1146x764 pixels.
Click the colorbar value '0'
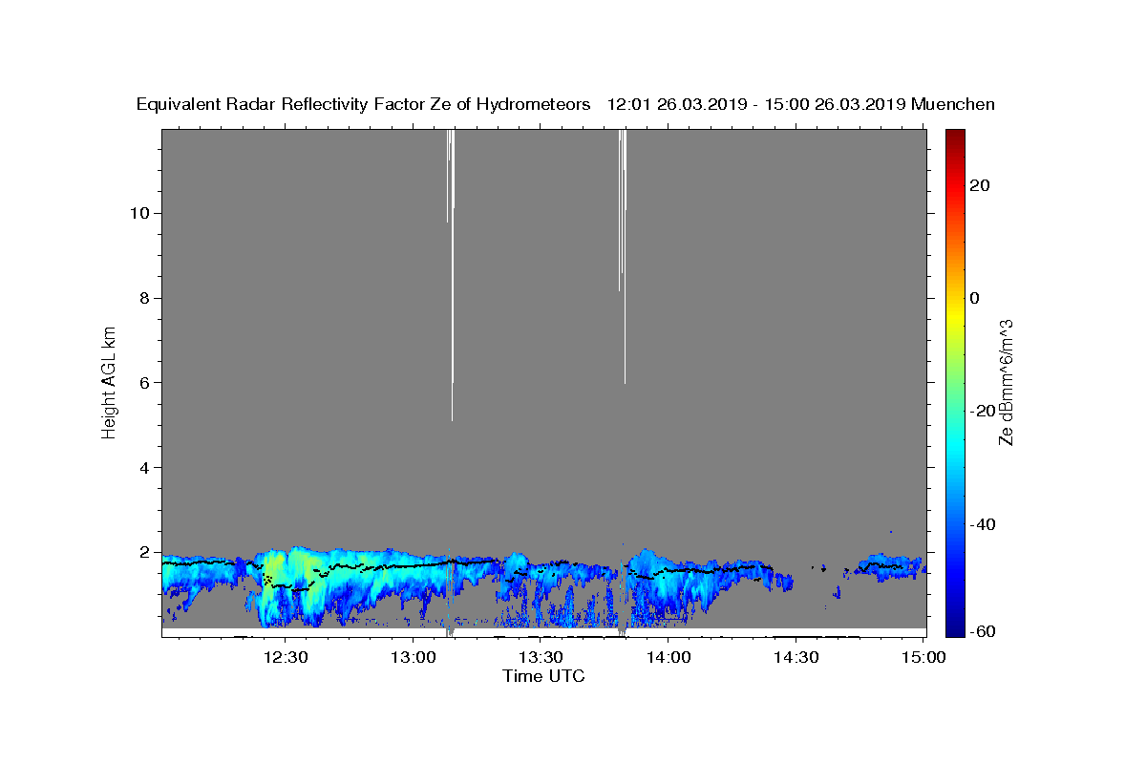click(x=975, y=298)
